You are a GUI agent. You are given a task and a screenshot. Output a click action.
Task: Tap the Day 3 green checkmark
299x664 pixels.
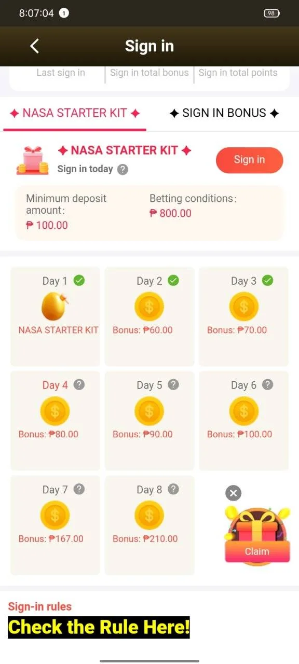click(267, 280)
